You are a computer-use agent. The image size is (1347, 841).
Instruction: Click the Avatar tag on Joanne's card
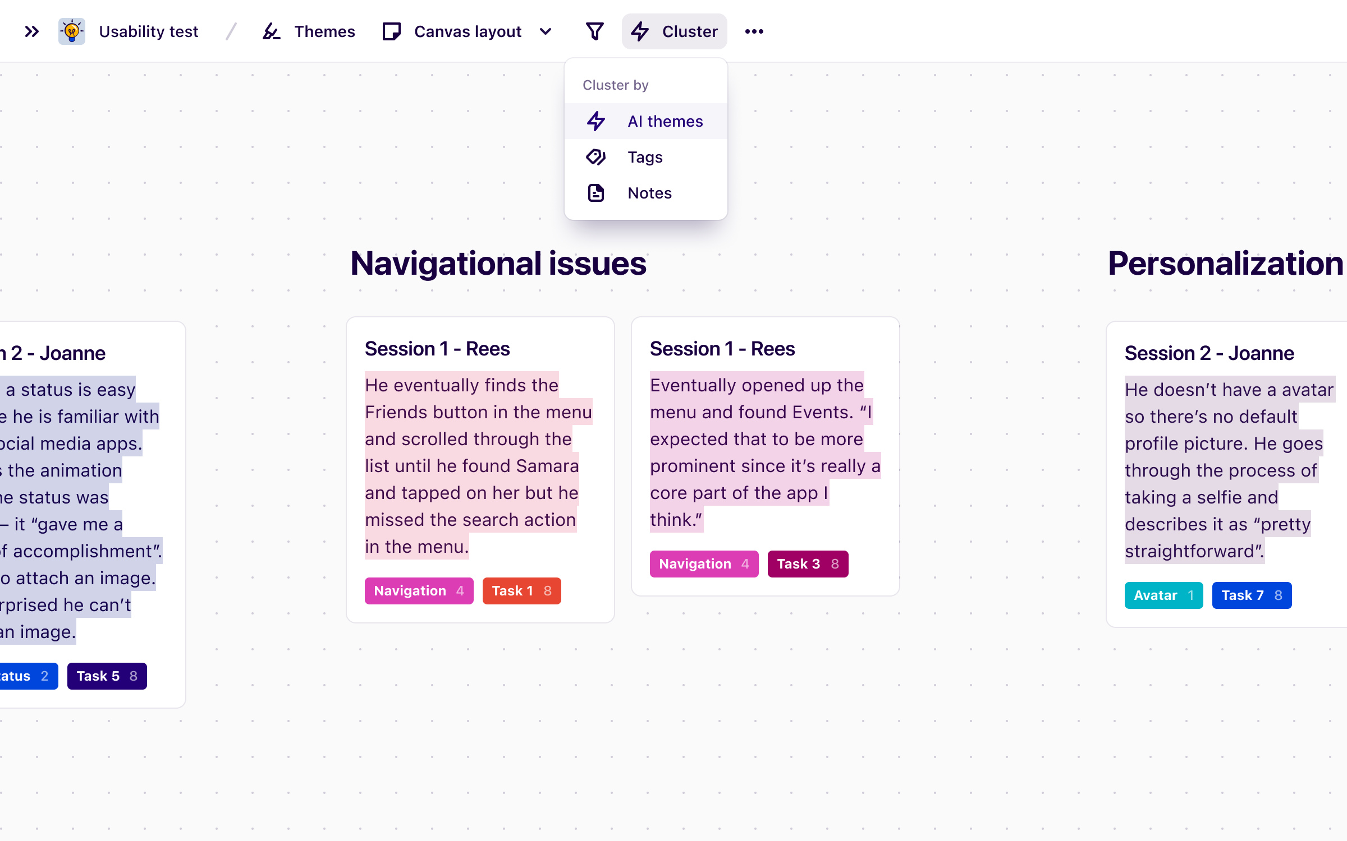coord(1163,595)
